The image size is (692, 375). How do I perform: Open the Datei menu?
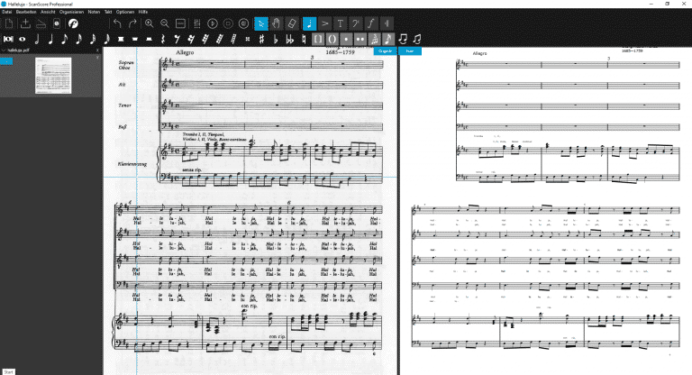pyautogui.click(x=6, y=12)
